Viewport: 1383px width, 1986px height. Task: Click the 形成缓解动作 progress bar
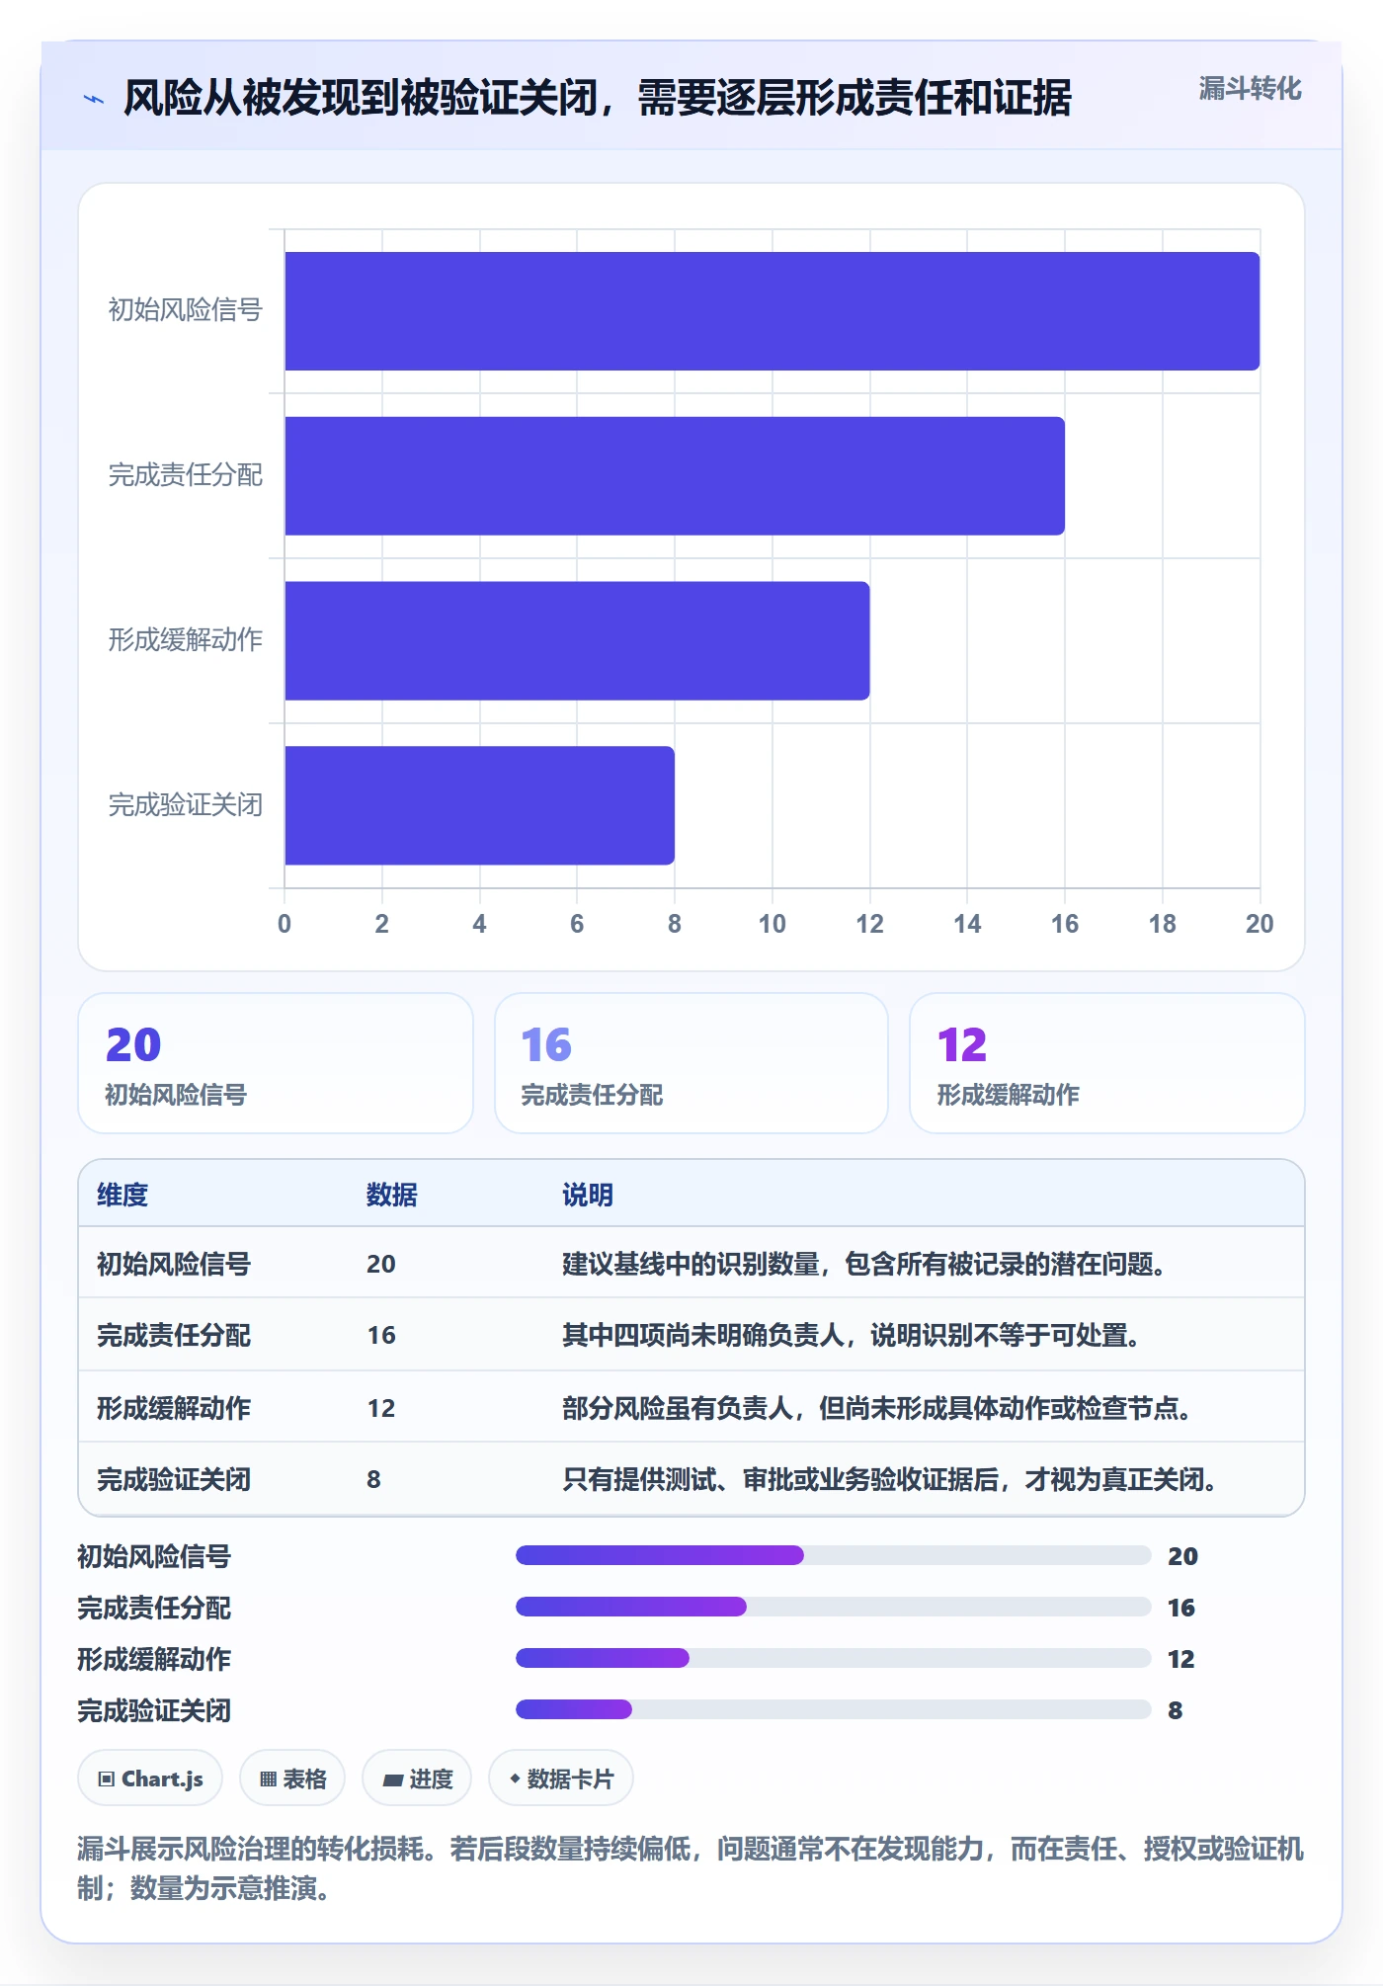click(834, 1658)
